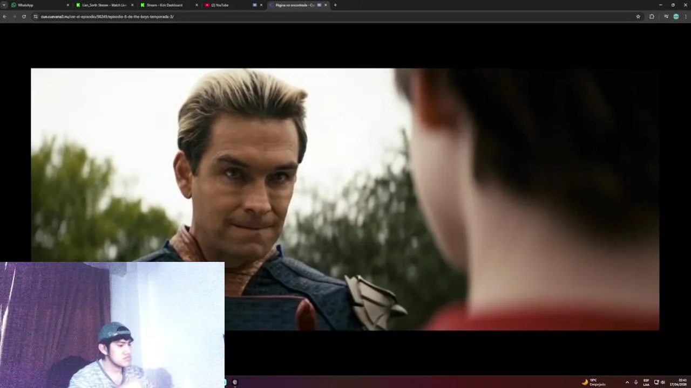
Task: Close the YouTube tab
Action: click(261, 5)
